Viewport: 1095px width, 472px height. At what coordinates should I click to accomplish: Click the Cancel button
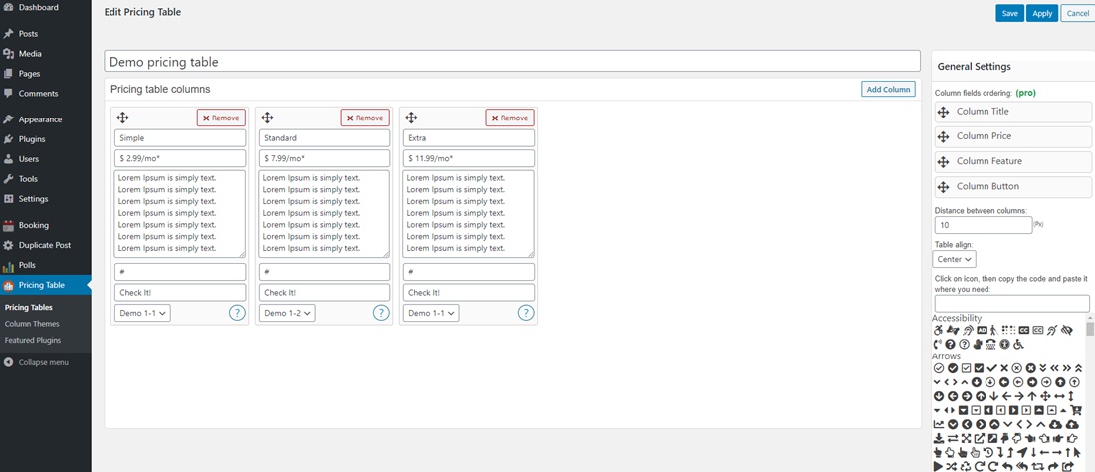1077,13
